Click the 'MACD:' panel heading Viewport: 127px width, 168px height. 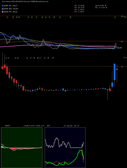(x=8, y=126)
